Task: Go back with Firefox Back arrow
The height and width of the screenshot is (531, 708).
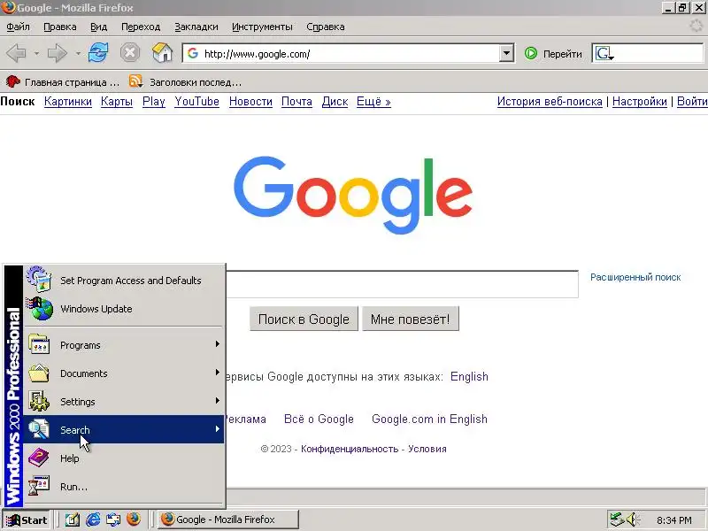Action: point(16,53)
